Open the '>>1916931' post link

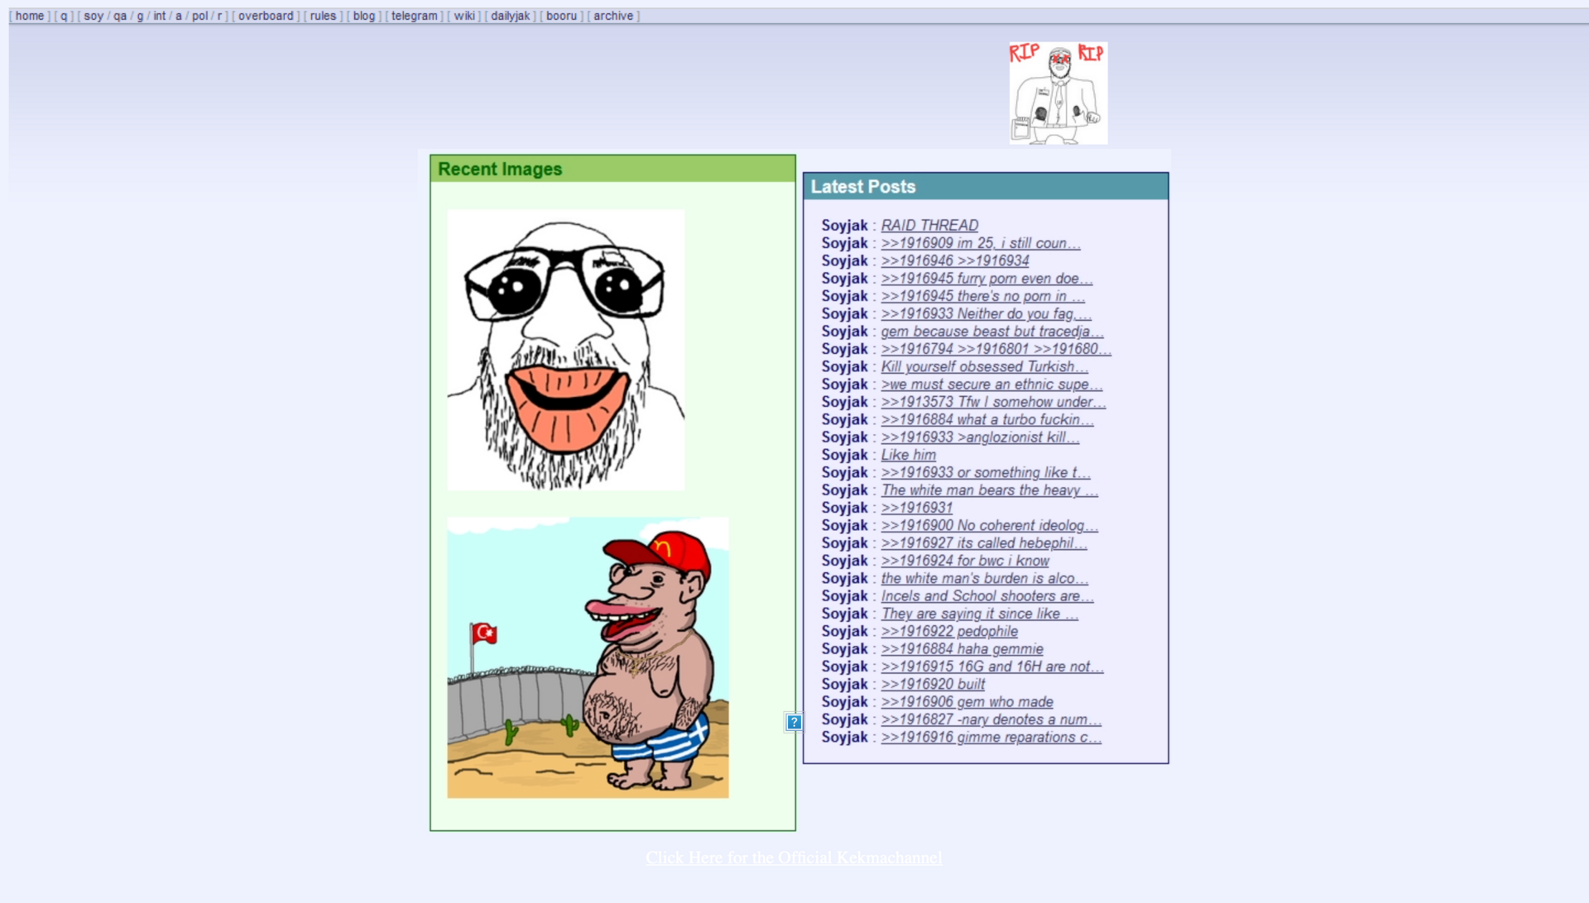click(x=916, y=508)
